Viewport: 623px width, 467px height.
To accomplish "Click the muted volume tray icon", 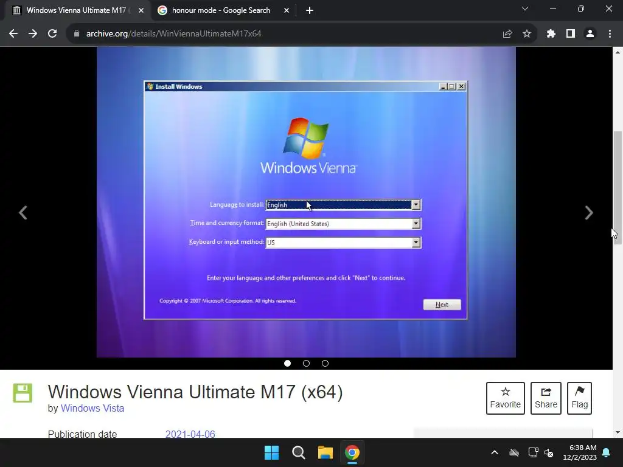I will tap(549, 452).
